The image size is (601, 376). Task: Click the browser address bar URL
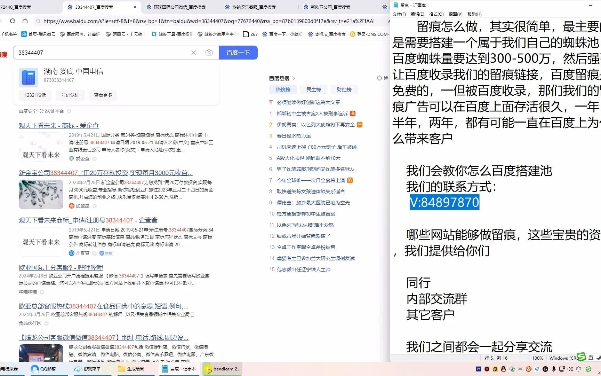tap(209, 21)
